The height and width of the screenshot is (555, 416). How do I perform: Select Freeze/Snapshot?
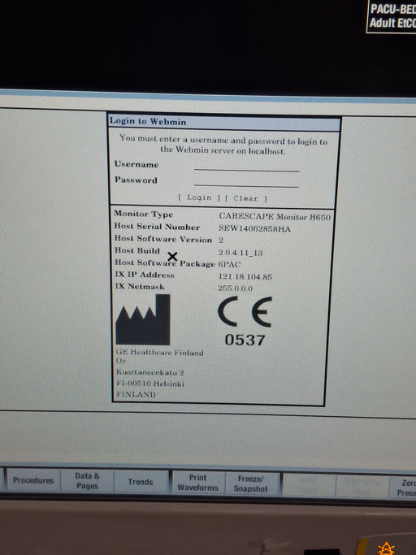point(251,483)
